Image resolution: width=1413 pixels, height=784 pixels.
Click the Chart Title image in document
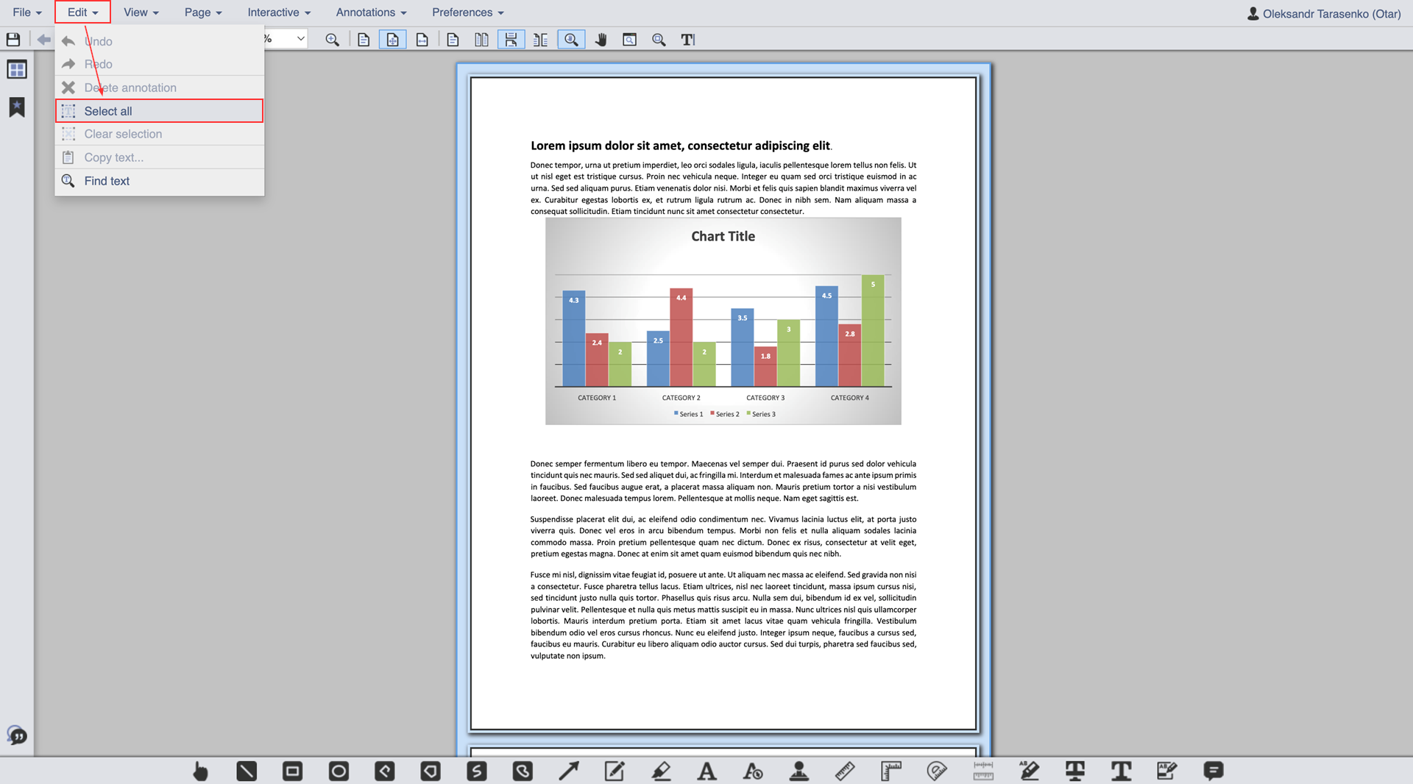[x=723, y=321]
